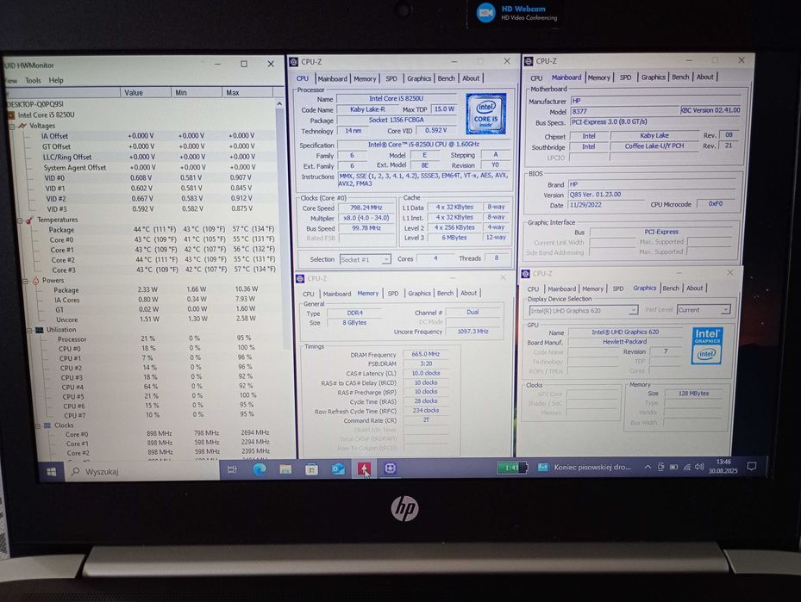Click the Intel Graphics logo in CPU-Z
Viewport: 801px width, 602px height.
(706, 346)
